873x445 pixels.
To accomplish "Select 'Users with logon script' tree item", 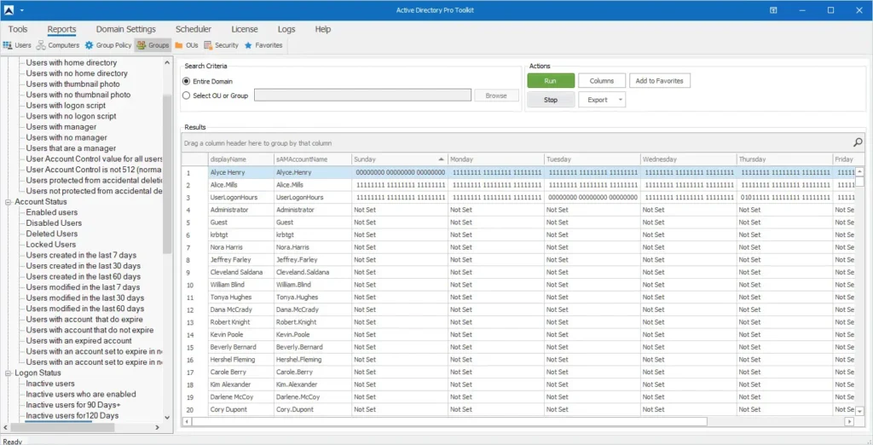I will (66, 105).
